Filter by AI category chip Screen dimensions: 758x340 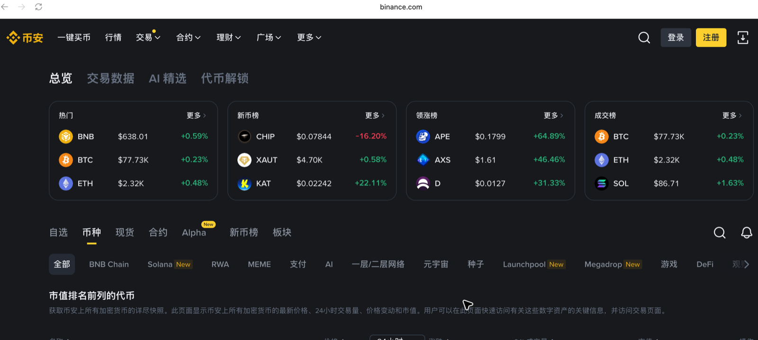(329, 264)
